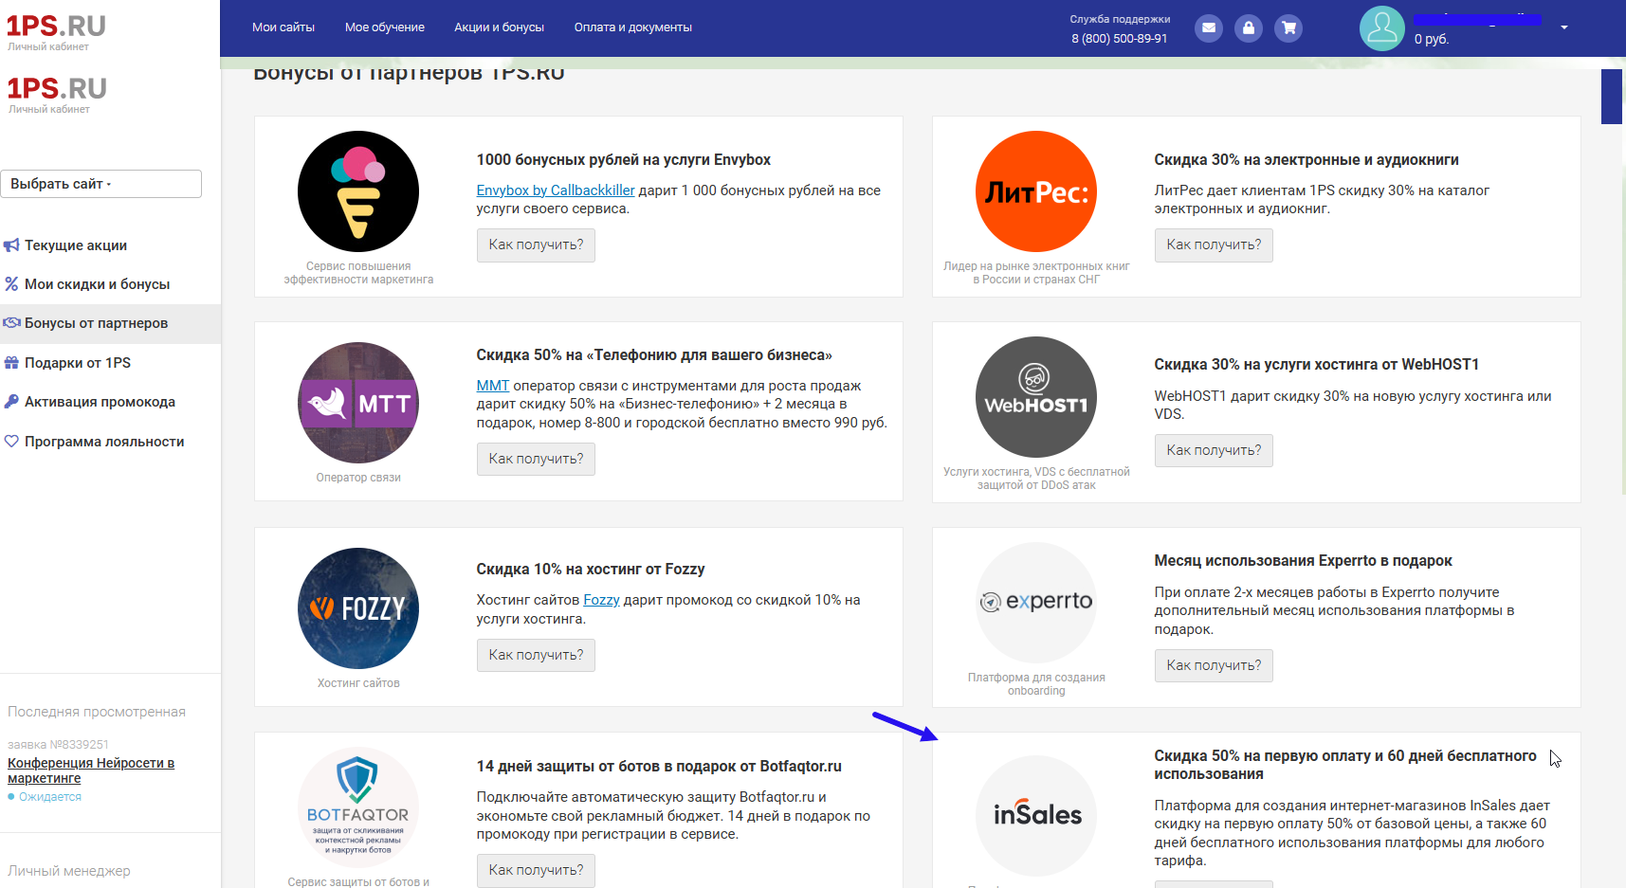Click the WebHOST1 partner logo
The width and height of the screenshot is (1626, 888).
1036,397
